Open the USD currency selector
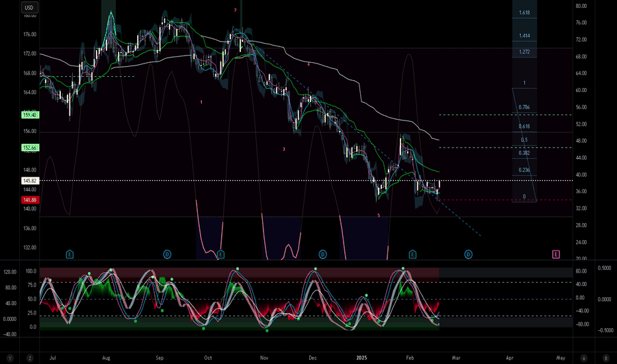This screenshot has height=364, width=617. pyautogui.click(x=29, y=7)
